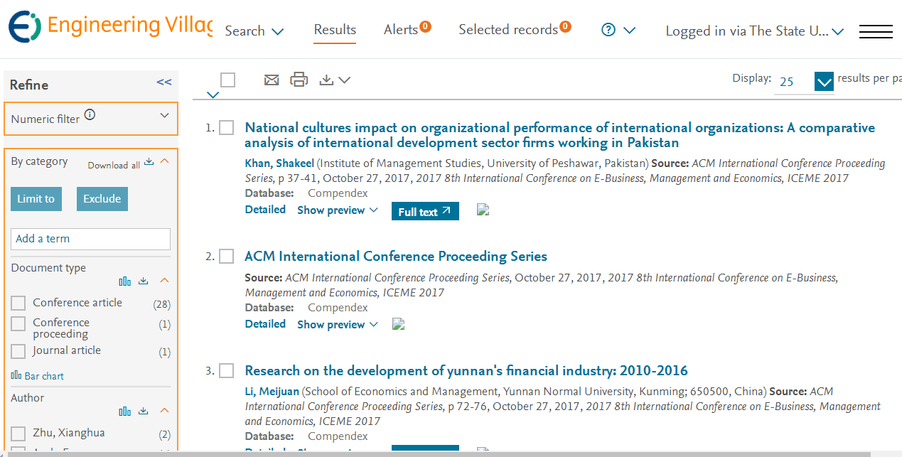The image size is (902, 457).
Task: Open Detailed view of result 1
Action: click(x=265, y=210)
